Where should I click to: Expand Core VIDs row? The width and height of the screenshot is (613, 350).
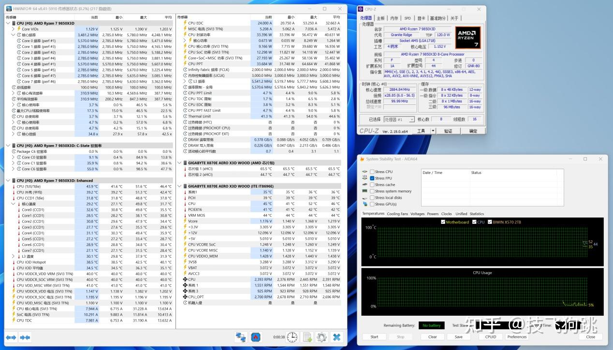pos(14,29)
